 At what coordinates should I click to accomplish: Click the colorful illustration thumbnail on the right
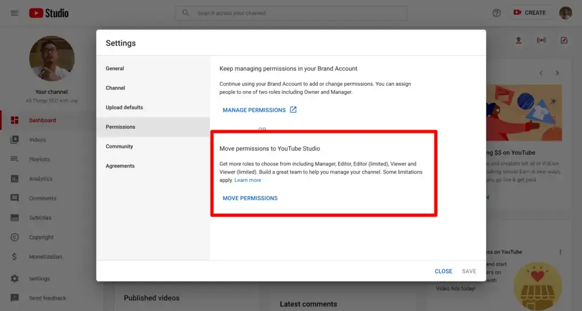[x=524, y=113]
